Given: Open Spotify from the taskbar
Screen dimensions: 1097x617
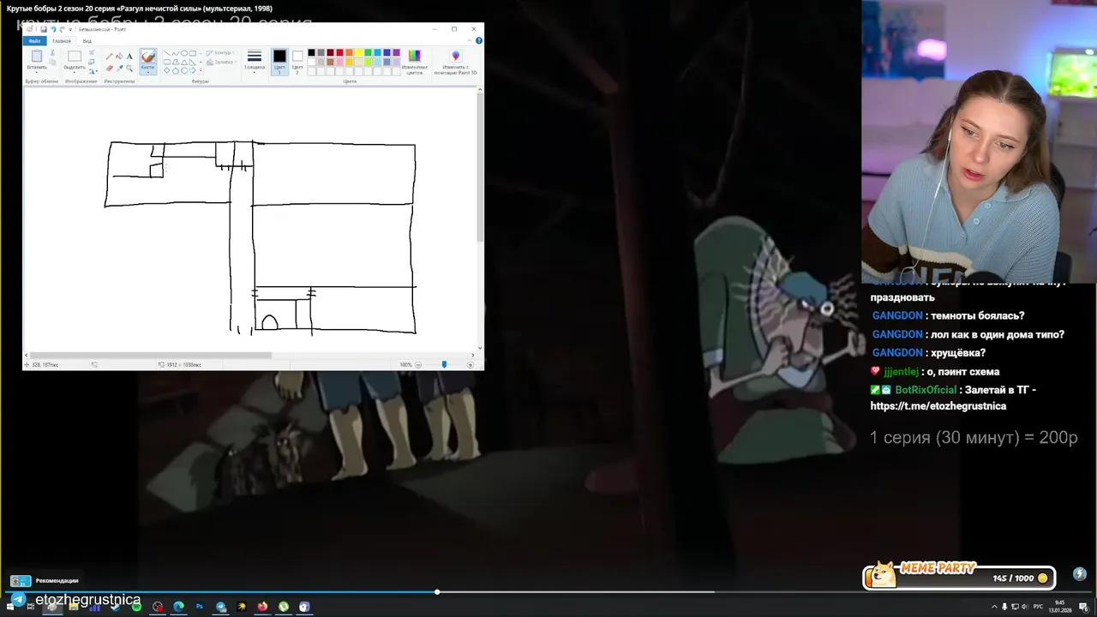Looking at the screenshot, I should 137,607.
